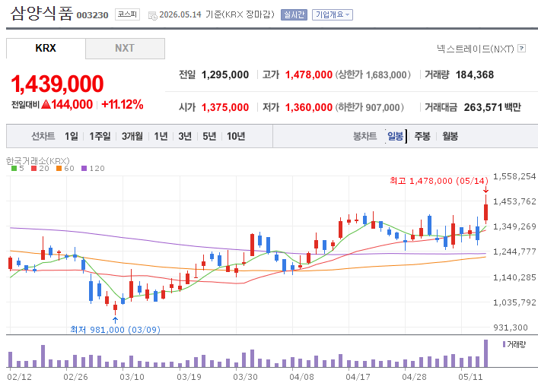Click the 04/17 date axis label

(358, 377)
